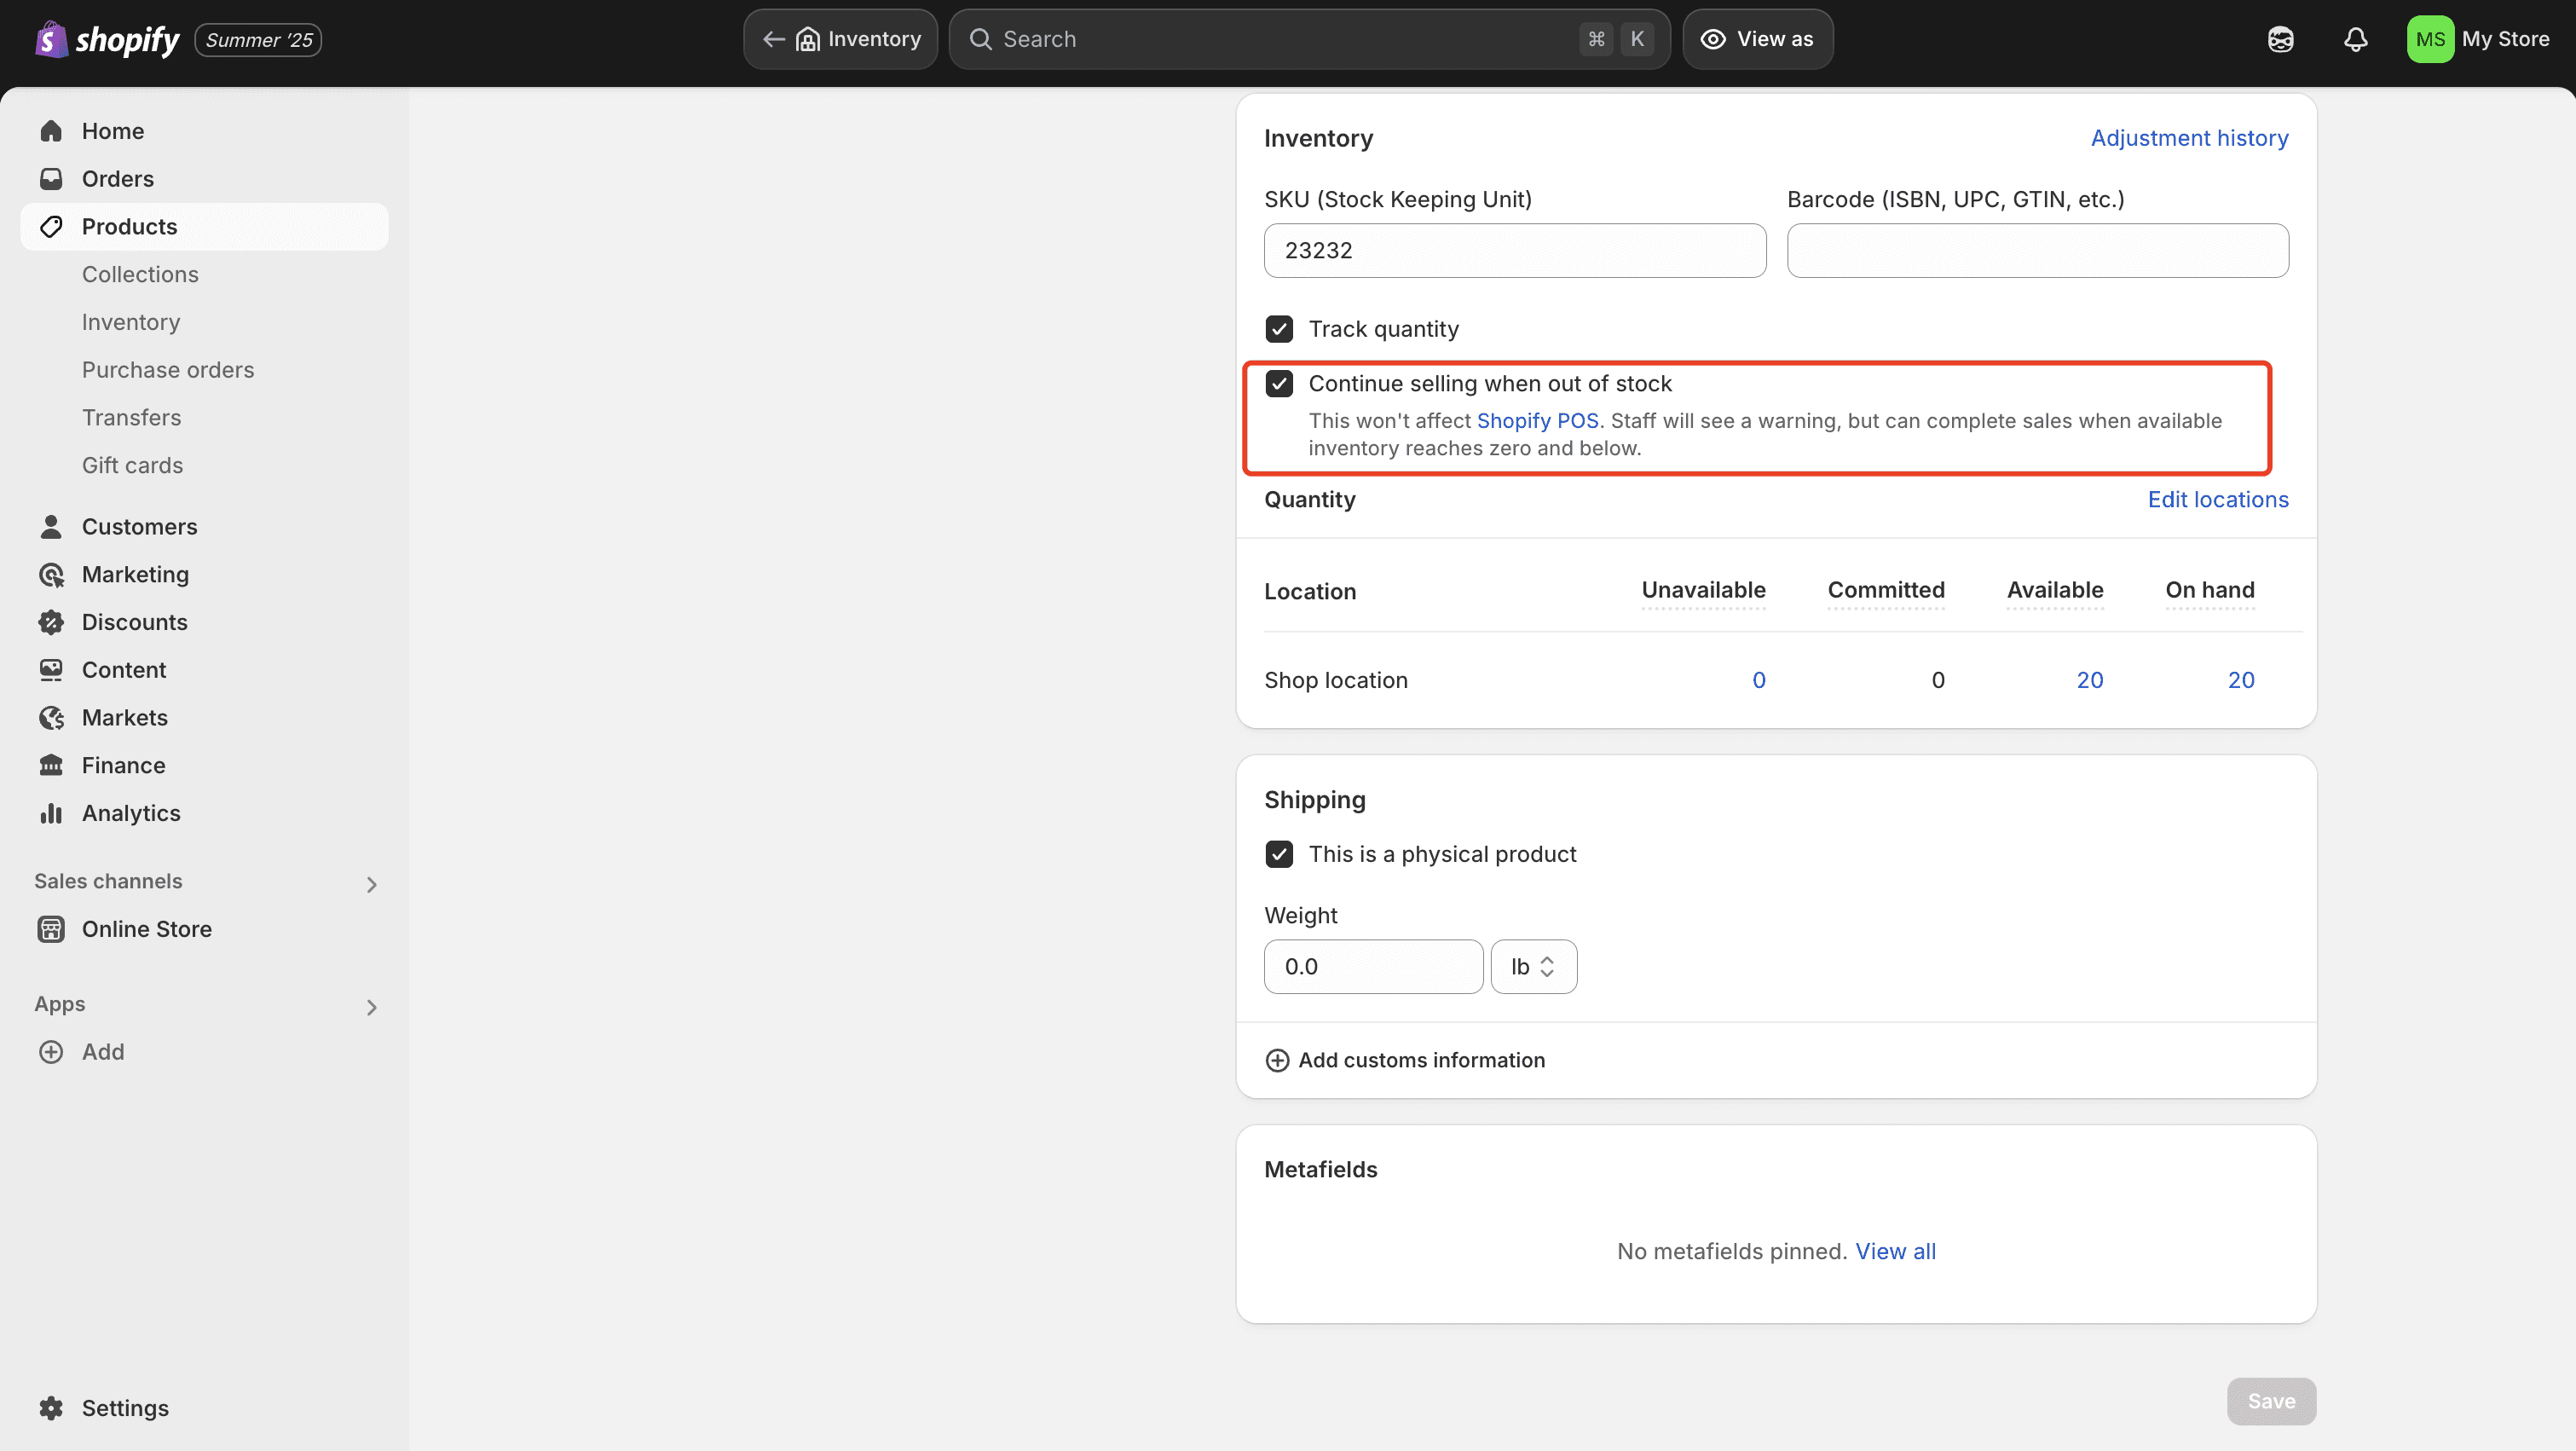Image resolution: width=2576 pixels, height=1451 pixels.
Task: Open the Sidekick assistant icon
Action: 2280,39
